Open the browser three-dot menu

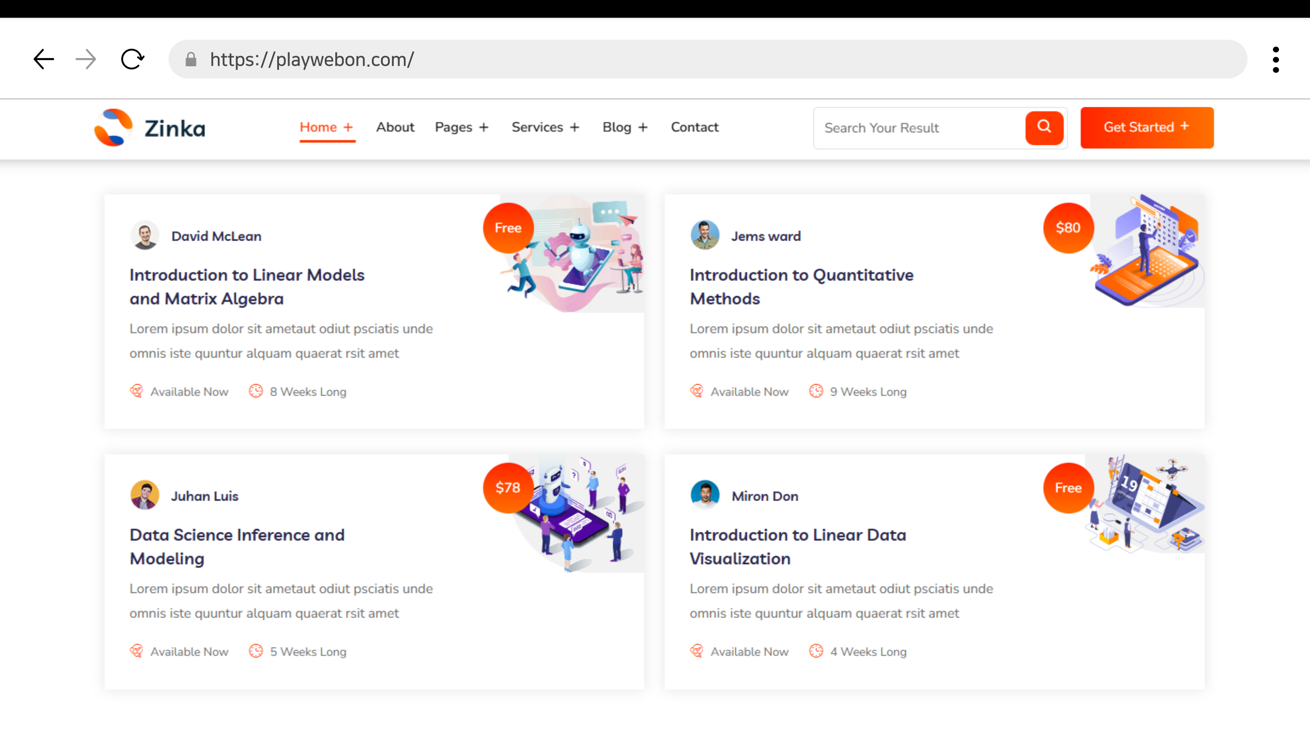(1276, 60)
